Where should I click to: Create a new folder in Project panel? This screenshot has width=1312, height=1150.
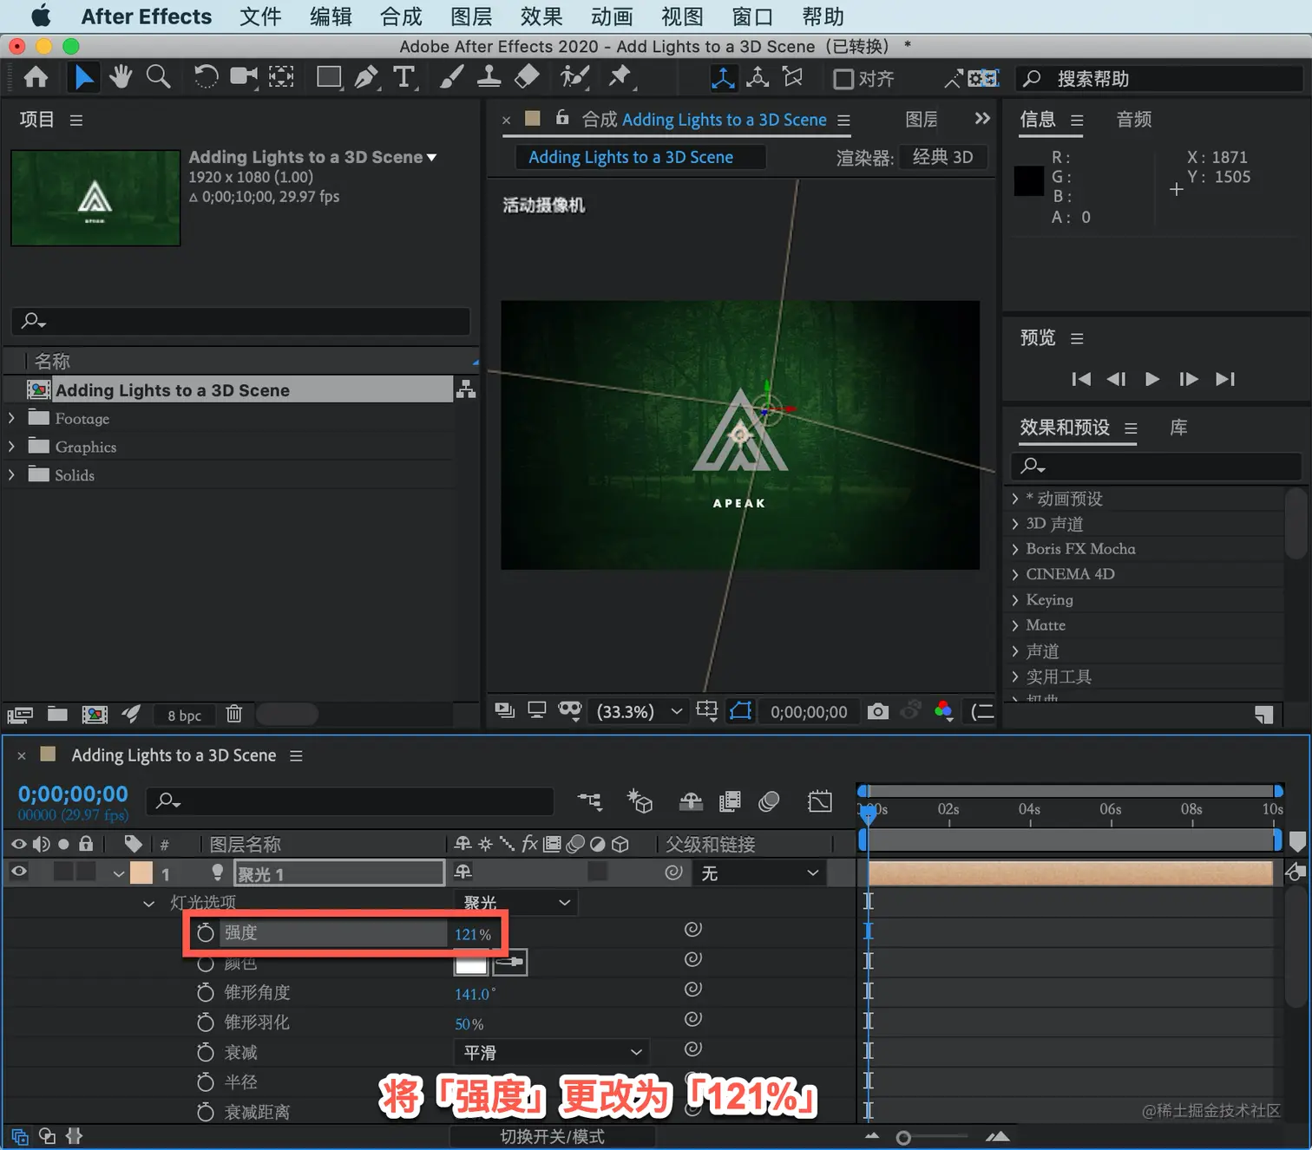57,714
